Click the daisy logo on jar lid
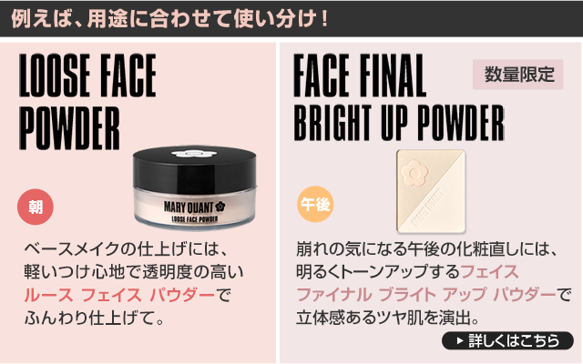Screen dimensions: 583x364 click(194, 154)
